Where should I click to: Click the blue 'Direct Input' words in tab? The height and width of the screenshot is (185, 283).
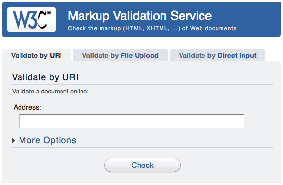pos(237,55)
